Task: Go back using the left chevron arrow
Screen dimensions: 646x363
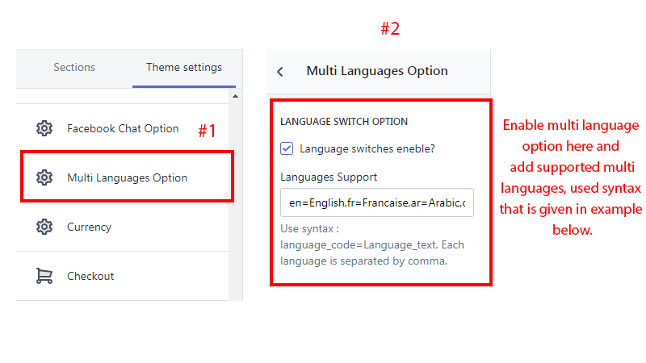Action: click(x=280, y=72)
